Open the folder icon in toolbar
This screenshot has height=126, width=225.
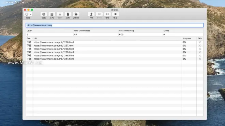click(76, 14)
